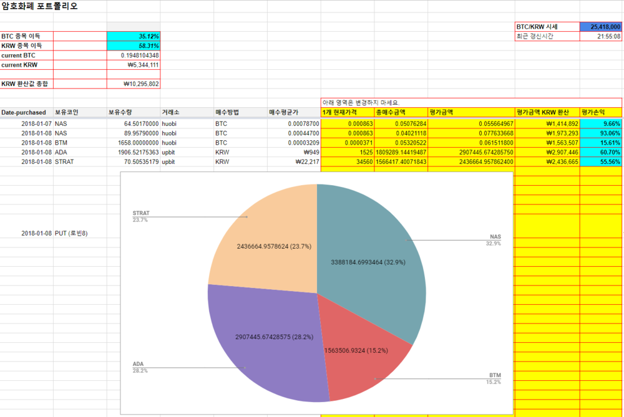This screenshot has height=417, width=624.
Task: Select the BTM 보유수량 cell 1658.00000000
Action: pyautogui.click(x=134, y=143)
